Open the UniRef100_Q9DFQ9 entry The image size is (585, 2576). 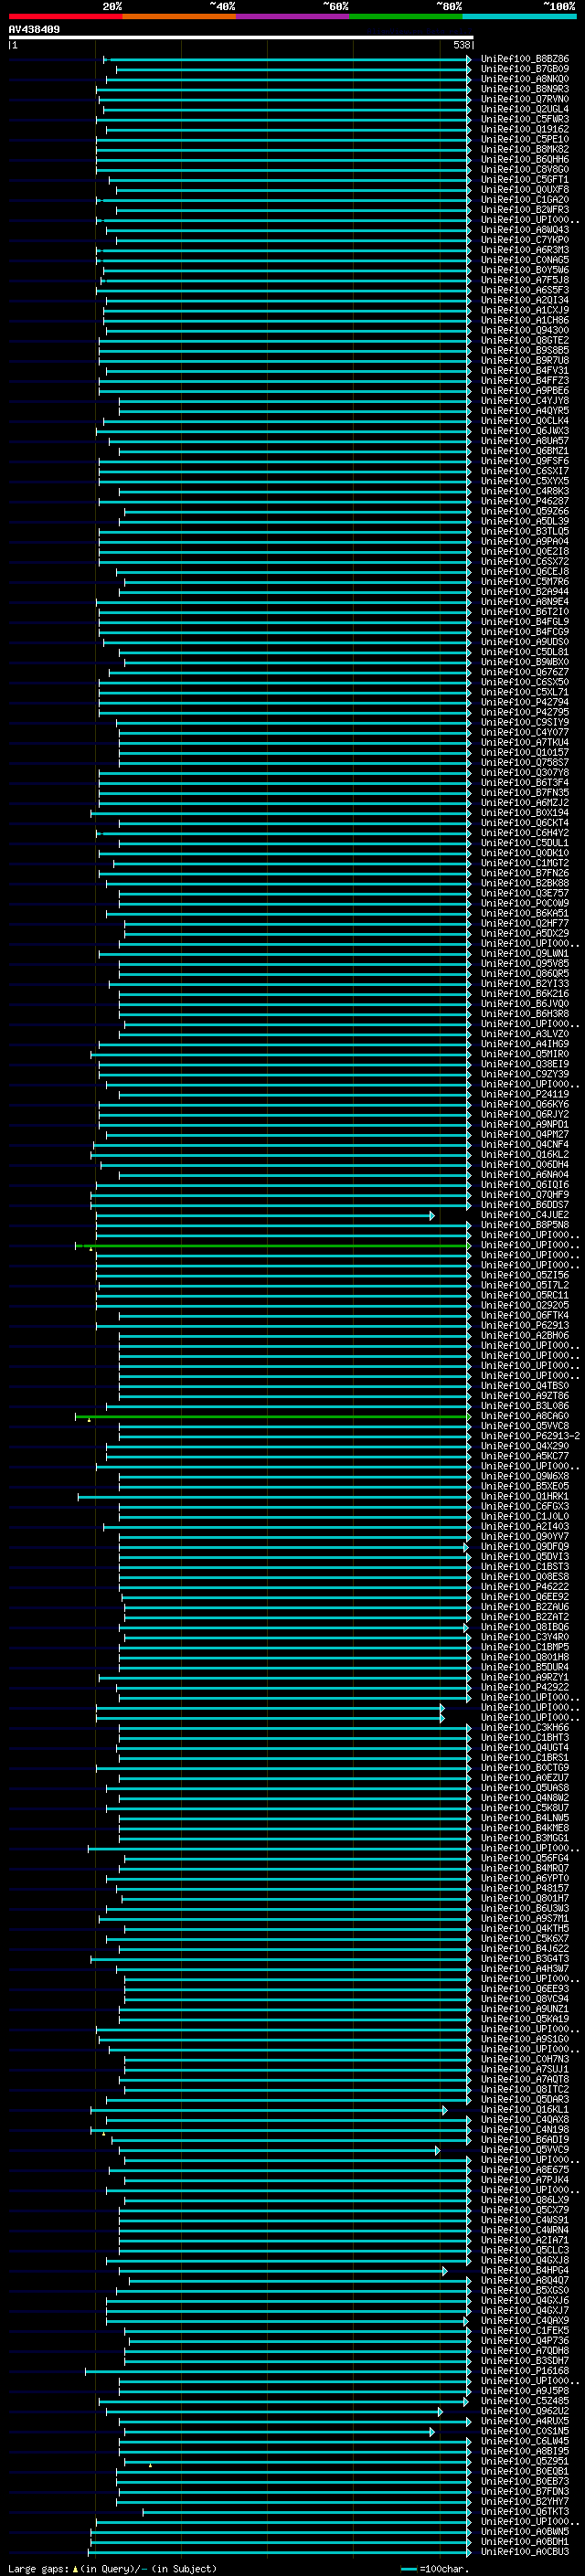click(525, 1546)
